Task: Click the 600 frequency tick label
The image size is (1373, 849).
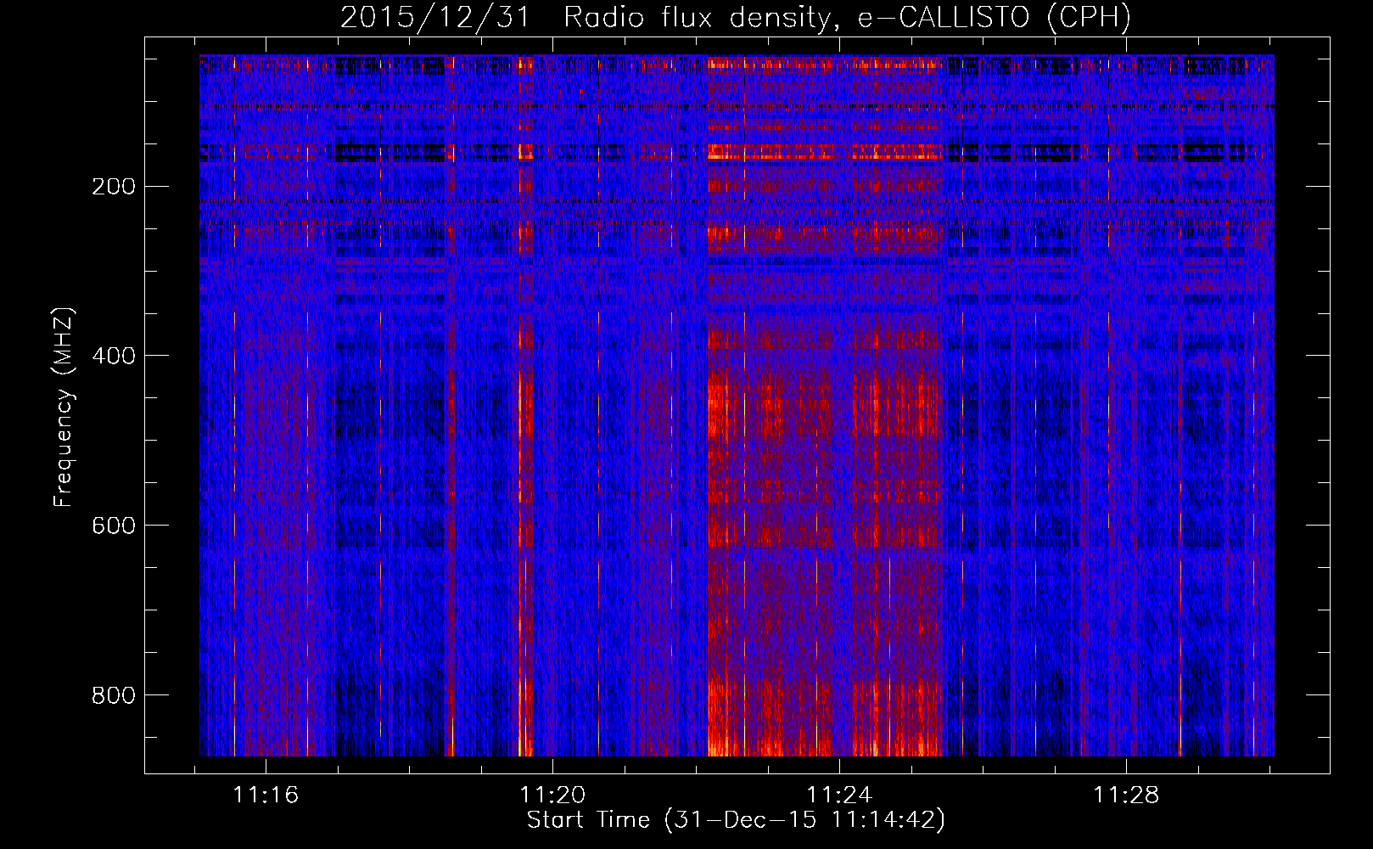Action: 113,526
